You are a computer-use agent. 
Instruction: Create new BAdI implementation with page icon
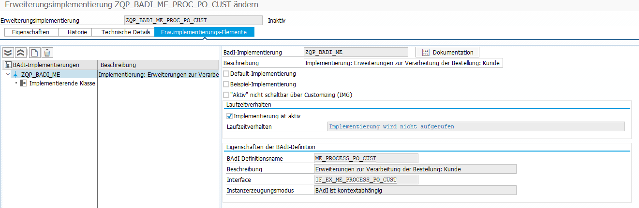point(34,53)
